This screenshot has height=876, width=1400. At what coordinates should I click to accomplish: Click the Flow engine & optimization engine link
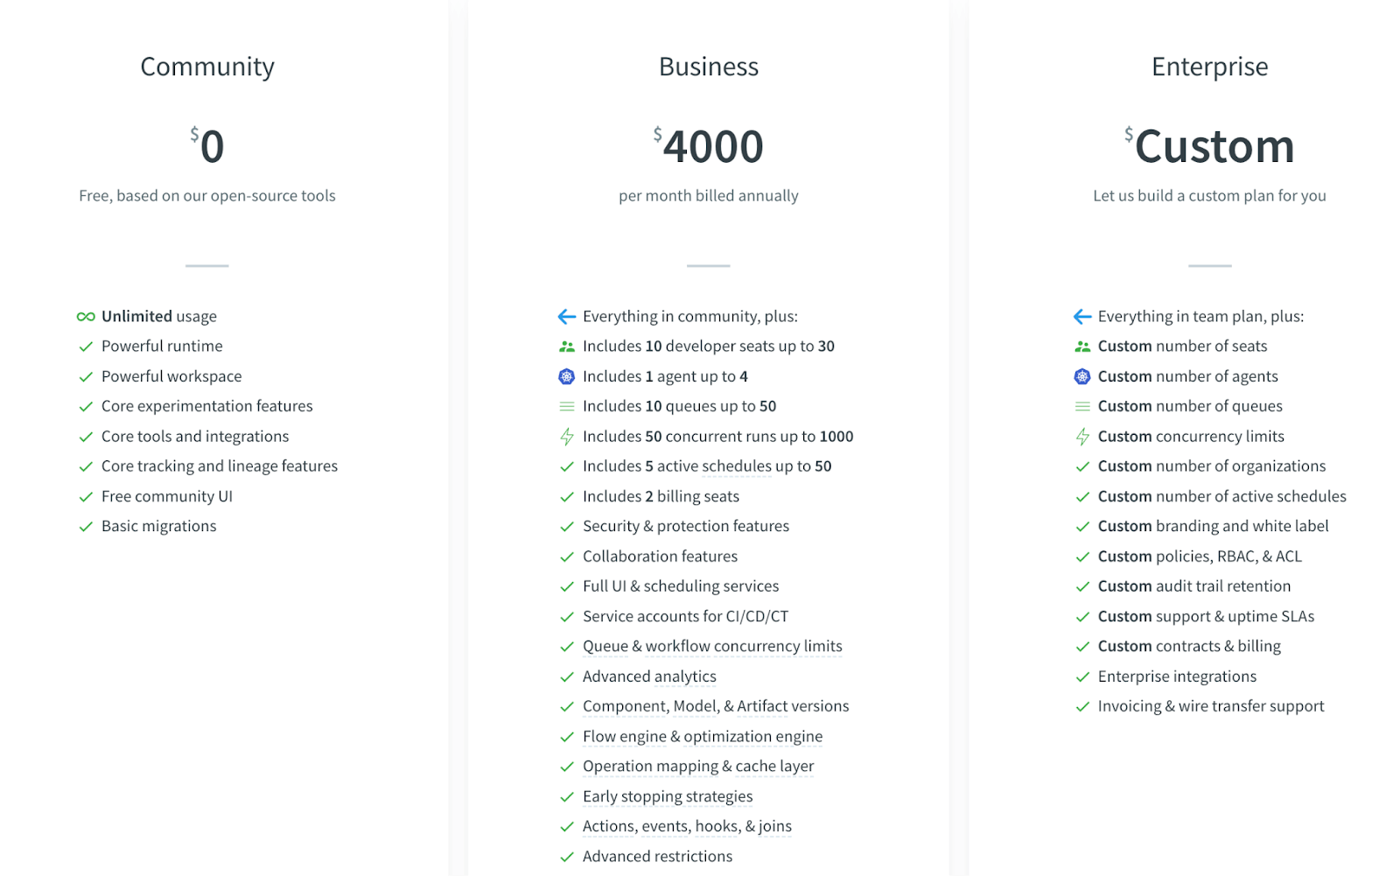point(703,736)
